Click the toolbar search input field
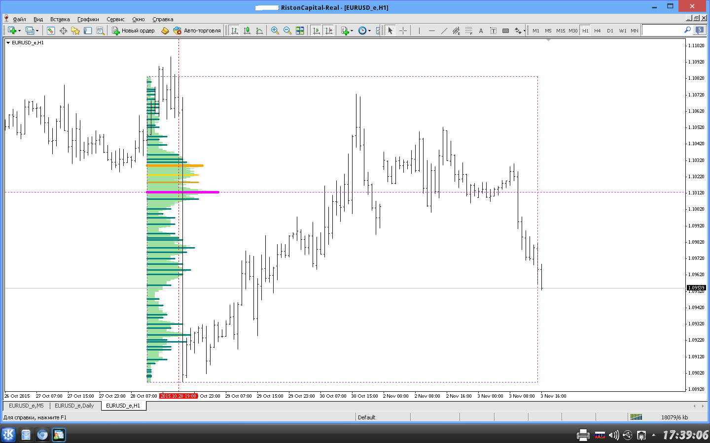Screen dimensions: 710x443 point(663,31)
